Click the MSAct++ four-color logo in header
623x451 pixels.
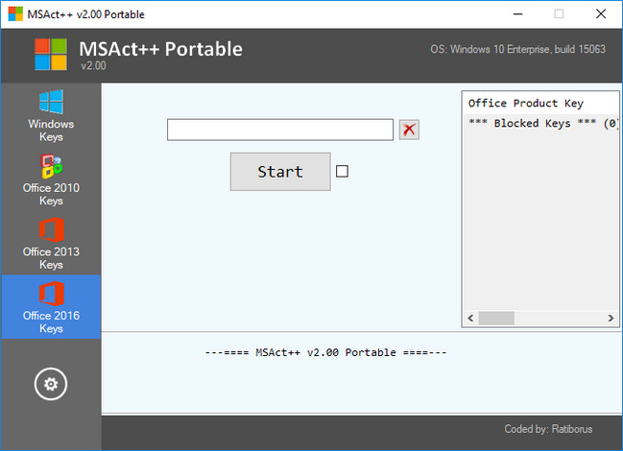point(51,55)
